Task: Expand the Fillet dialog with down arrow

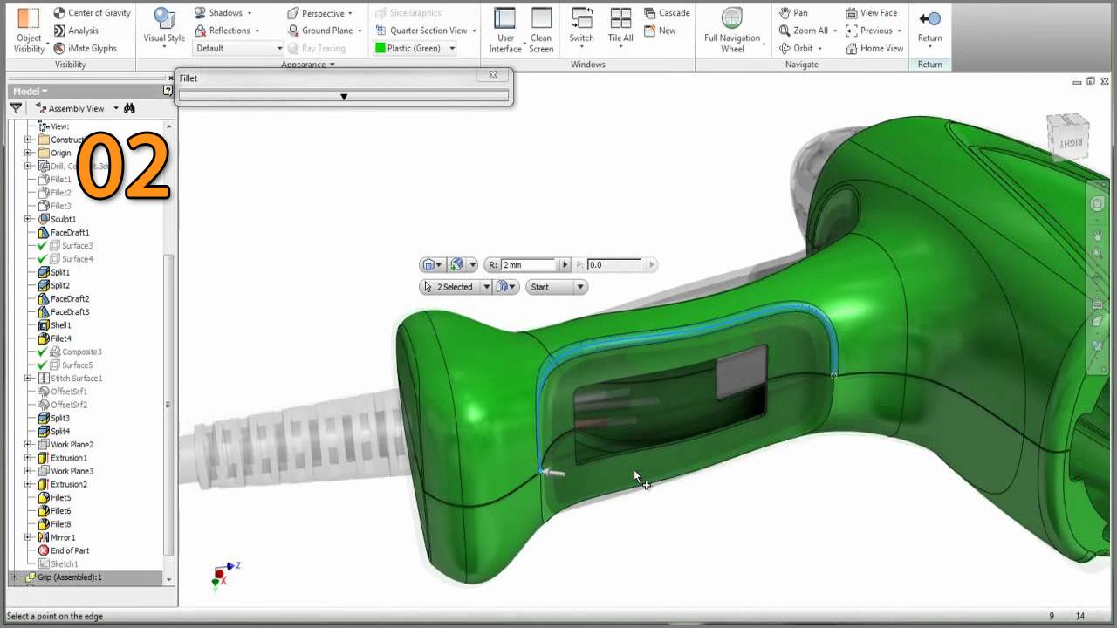Action: tap(343, 97)
